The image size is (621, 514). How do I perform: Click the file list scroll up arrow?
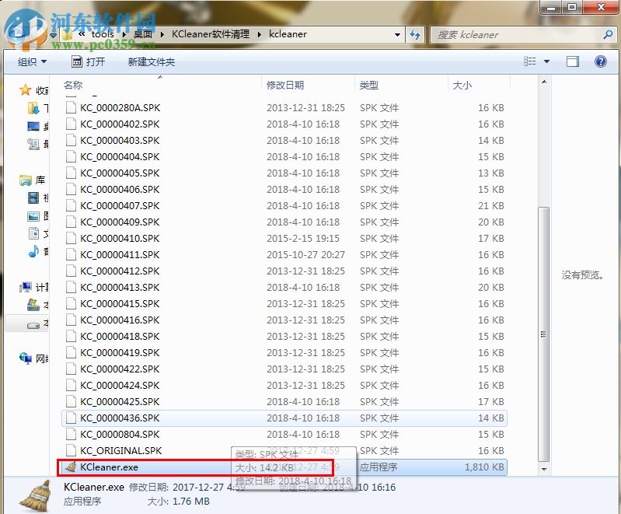point(545,82)
